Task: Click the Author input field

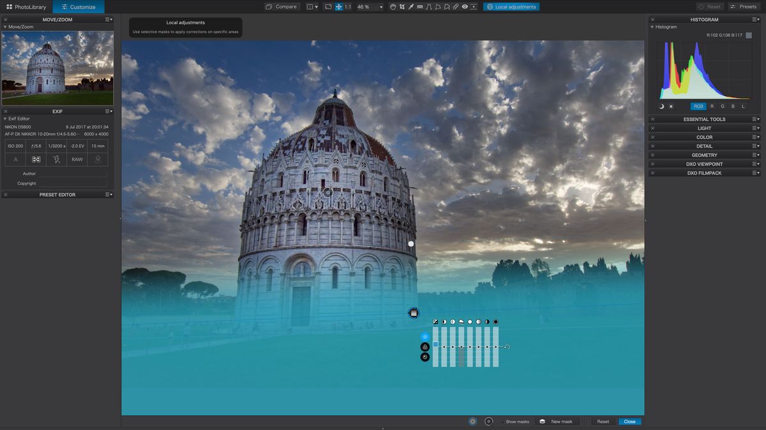Action: click(x=72, y=173)
